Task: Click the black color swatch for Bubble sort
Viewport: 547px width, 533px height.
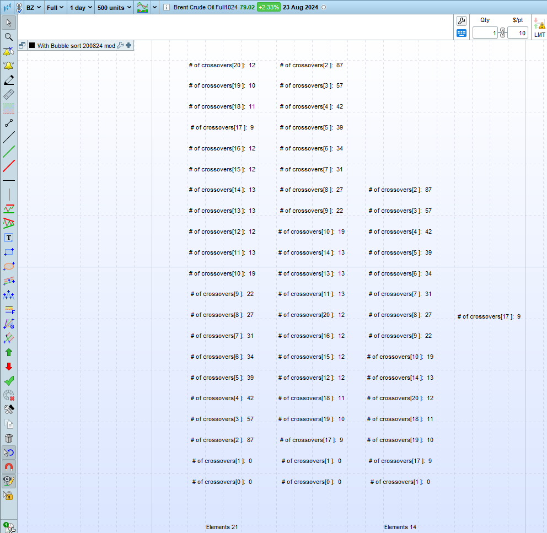Action: coord(32,45)
